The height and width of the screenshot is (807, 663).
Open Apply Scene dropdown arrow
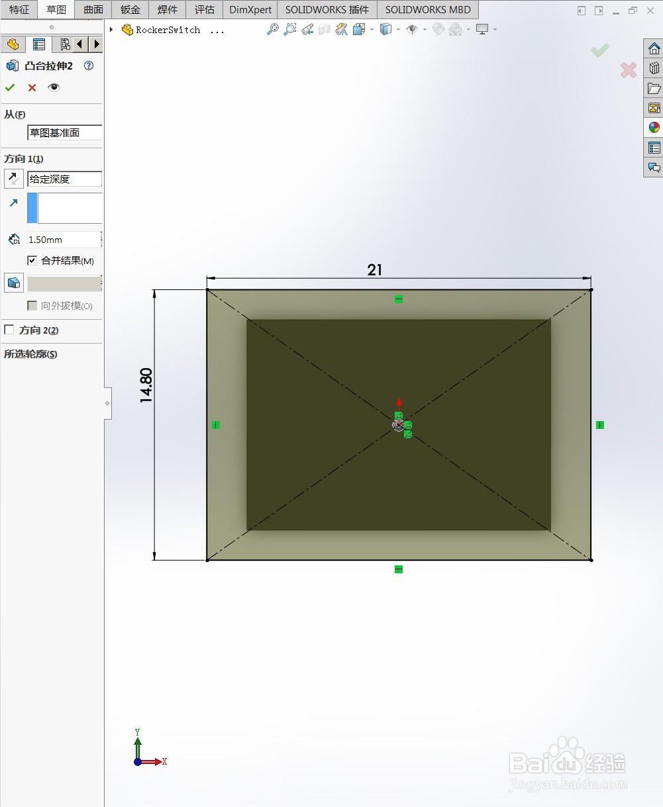click(468, 29)
